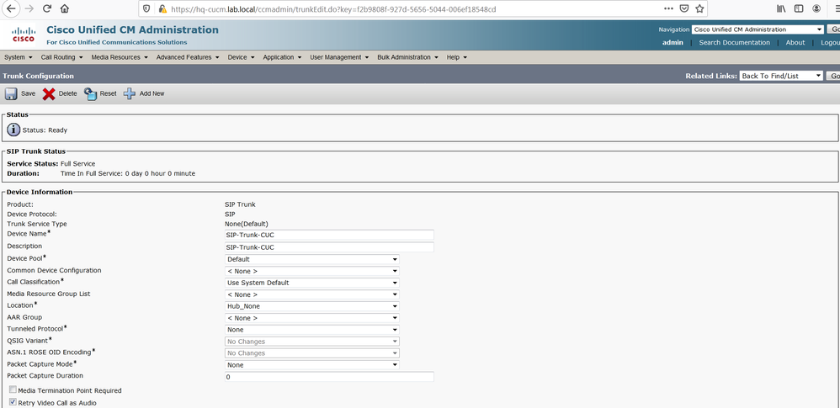Open the Application menu
The height and width of the screenshot is (408, 840).
[282, 57]
